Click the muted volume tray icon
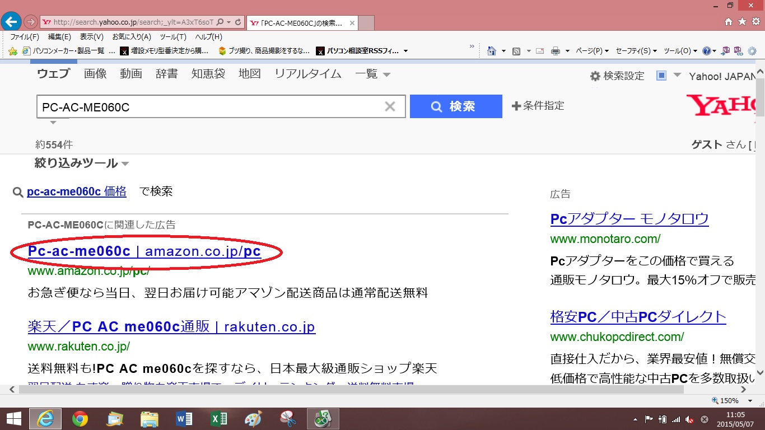This screenshot has width=765, height=430. point(690,419)
